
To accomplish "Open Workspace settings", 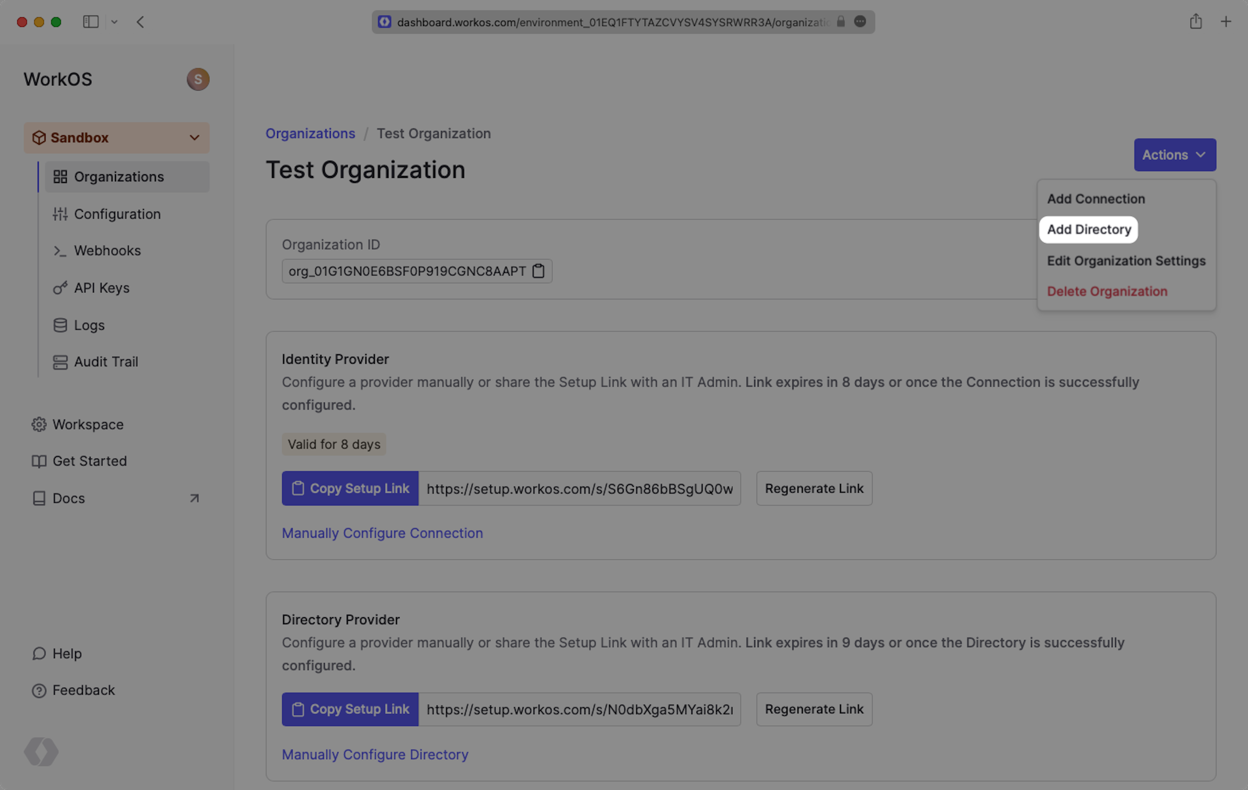I will 88,424.
